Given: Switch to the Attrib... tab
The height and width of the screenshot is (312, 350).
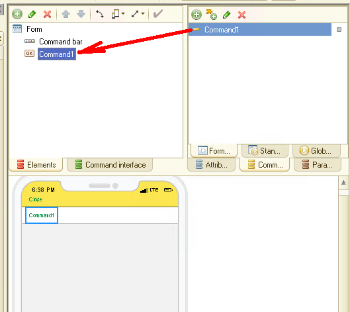Looking at the screenshot, I should pos(211,165).
